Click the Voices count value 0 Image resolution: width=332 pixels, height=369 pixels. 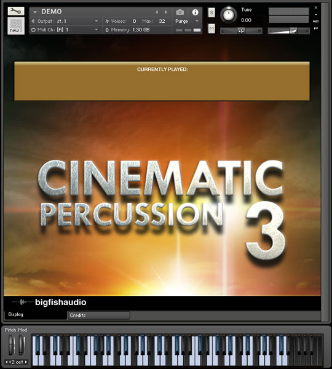point(135,21)
